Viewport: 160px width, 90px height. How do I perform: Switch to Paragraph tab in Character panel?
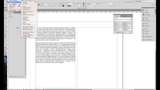click(x=123, y=16)
